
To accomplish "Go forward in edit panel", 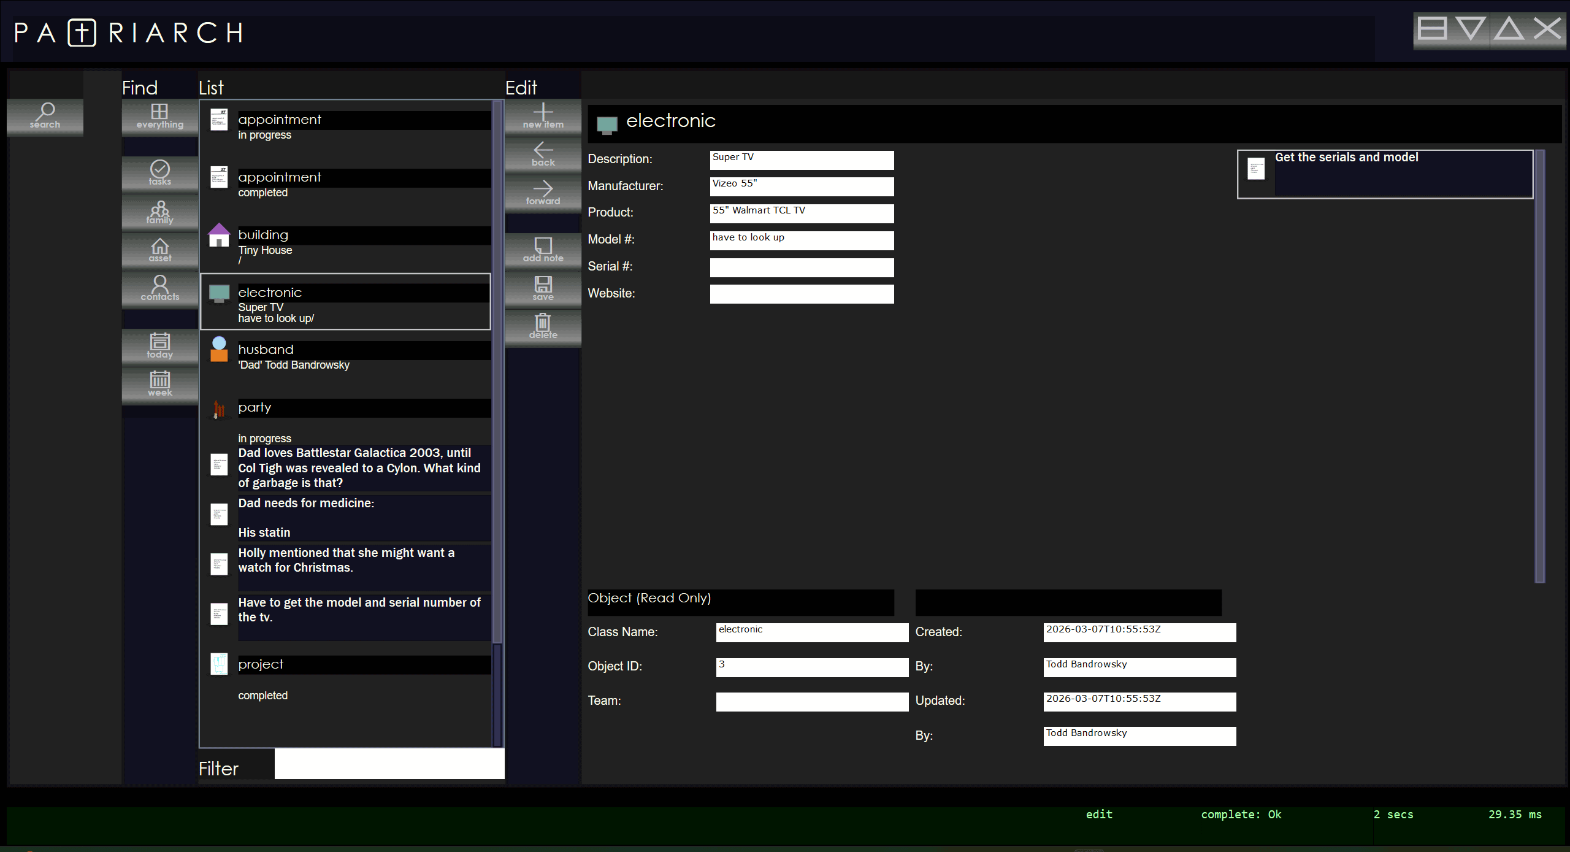I will tap(543, 192).
